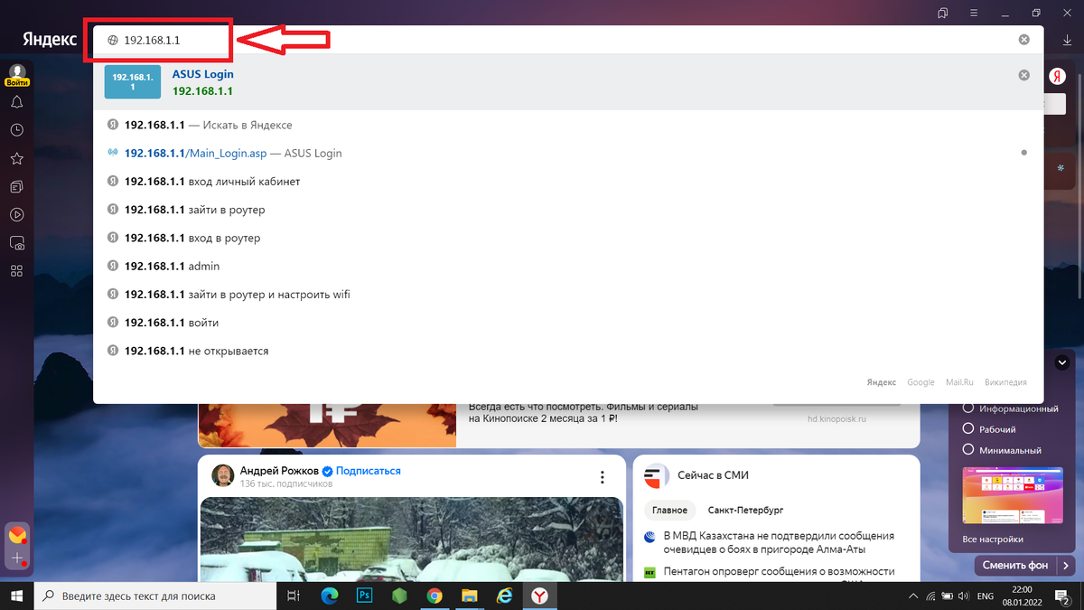
Task: Click the Войти profile avatar
Action: [17, 75]
